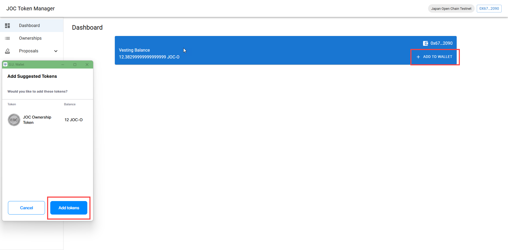
Task: Click the Japan Open Chain Testnet chip
Action: 451,8
